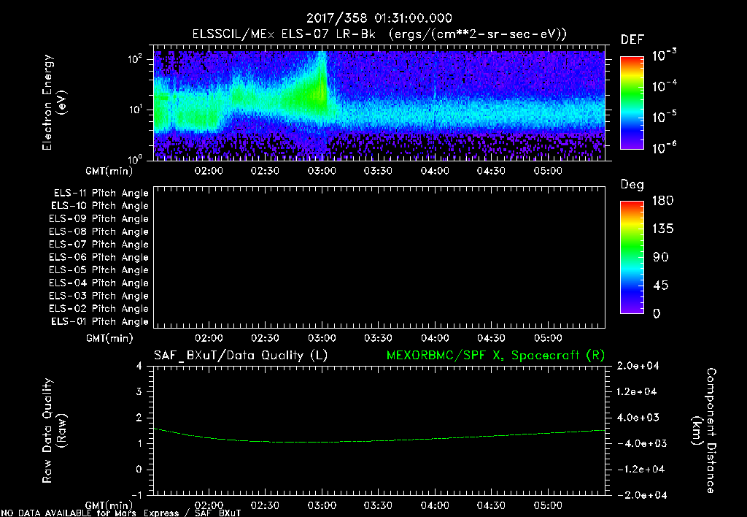Click the Raw Data Quality (Raw) axis label

point(54,431)
